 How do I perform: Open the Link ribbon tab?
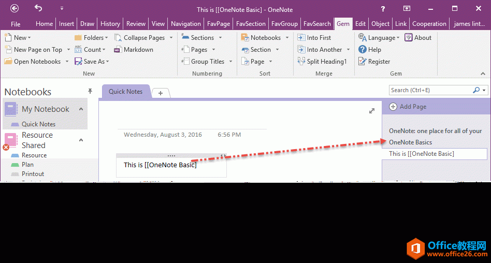(x=401, y=24)
